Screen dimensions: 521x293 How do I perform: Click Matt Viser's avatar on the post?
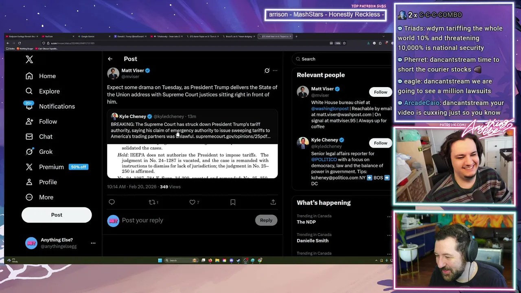113,73
